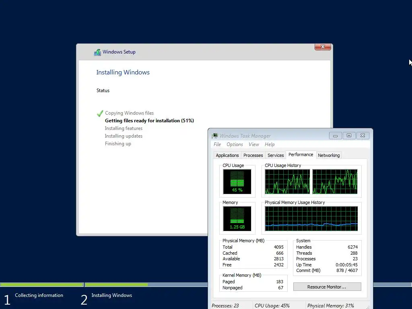
Task: Click the second CPU Usage History graph
Action: 335,181
